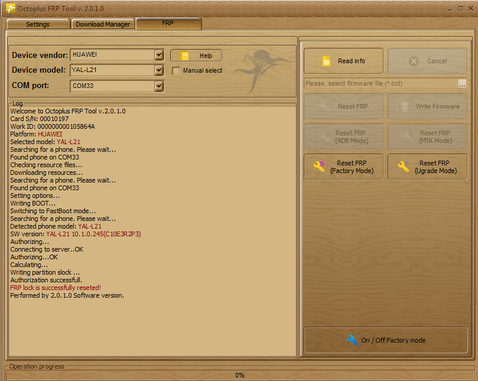Click the COM33 port field
This screenshot has width=478, height=381.
117,86
